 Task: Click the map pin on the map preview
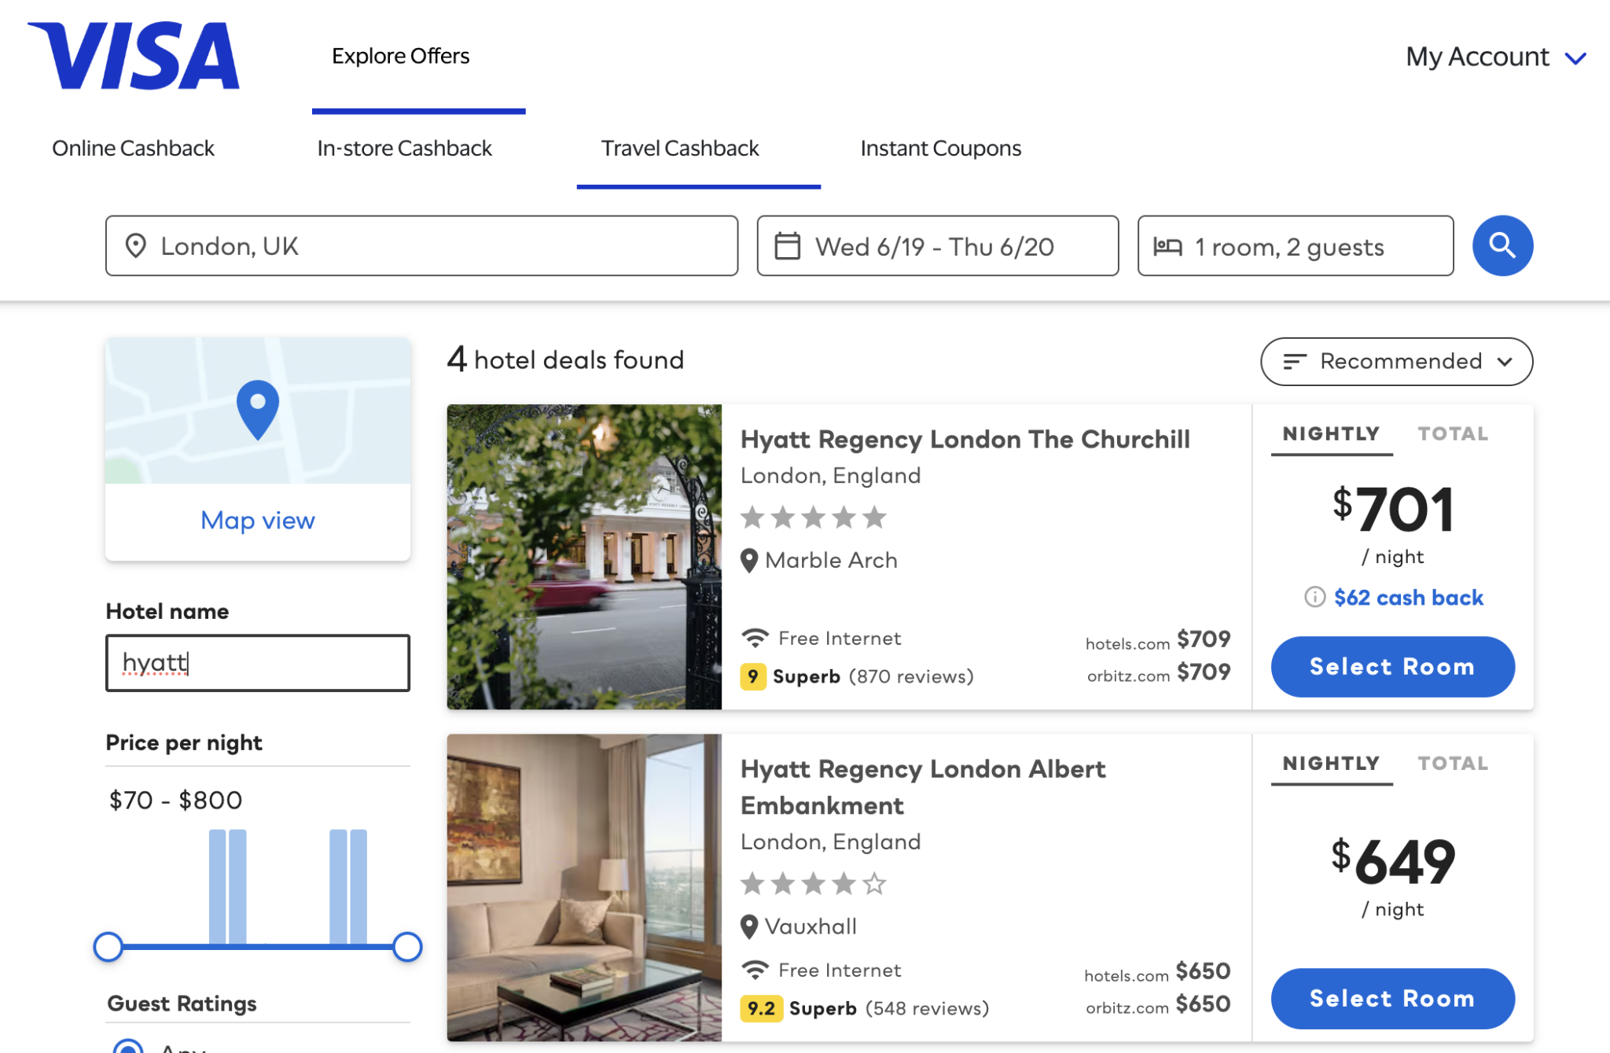tap(258, 407)
